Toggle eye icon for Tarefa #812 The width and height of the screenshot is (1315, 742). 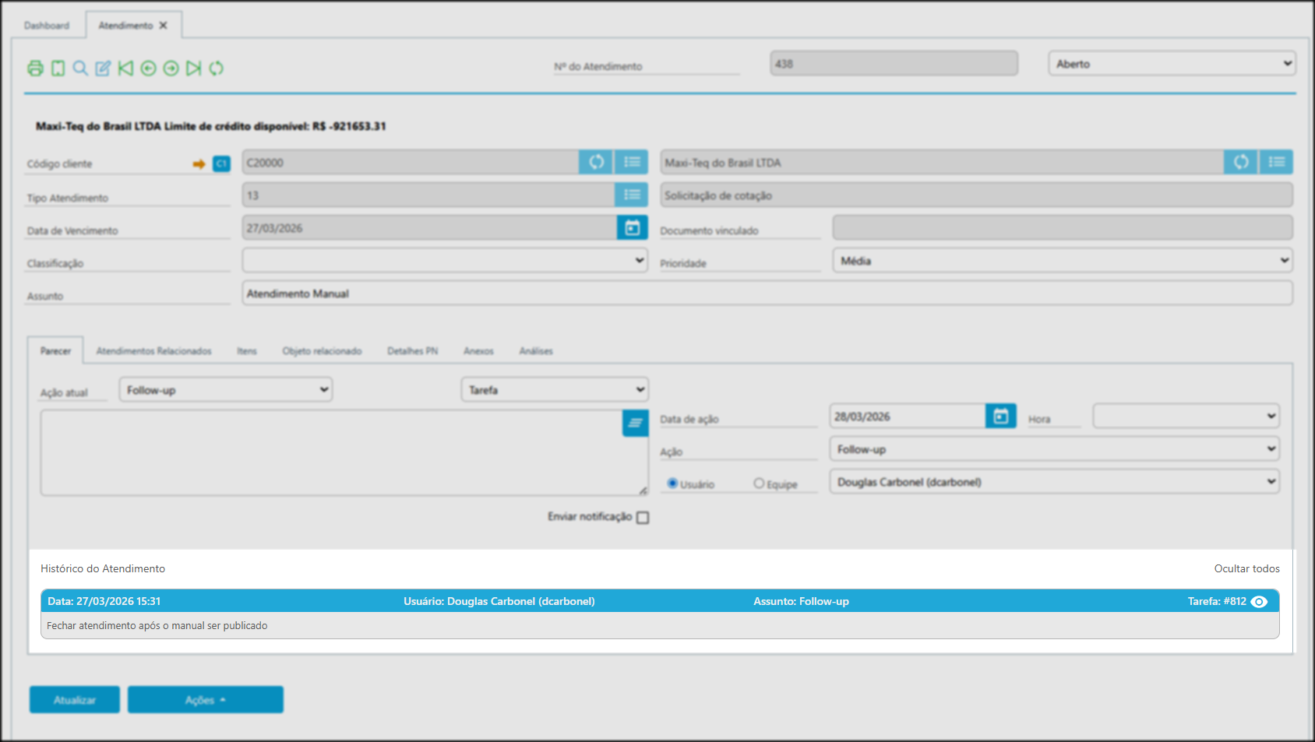click(1259, 602)
